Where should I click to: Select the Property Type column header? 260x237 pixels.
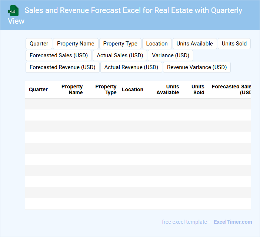click(106, 89)
